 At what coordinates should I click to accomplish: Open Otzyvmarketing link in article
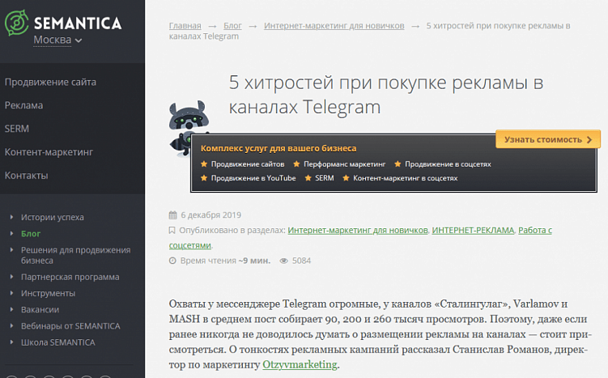pyautogui.click(x=300, y=364)
